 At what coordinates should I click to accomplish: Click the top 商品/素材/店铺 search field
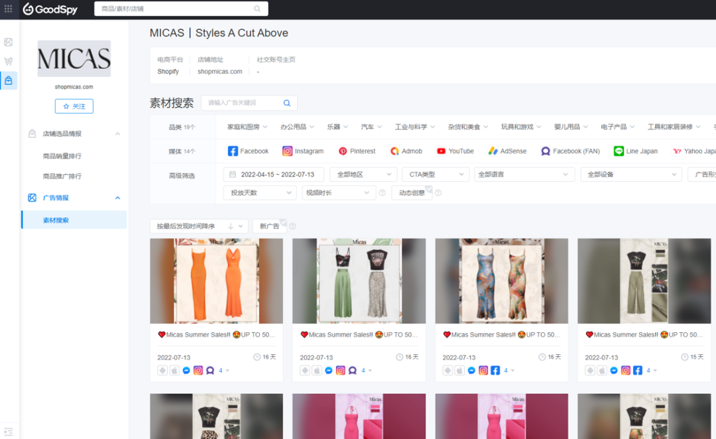(x=181, y=9)
